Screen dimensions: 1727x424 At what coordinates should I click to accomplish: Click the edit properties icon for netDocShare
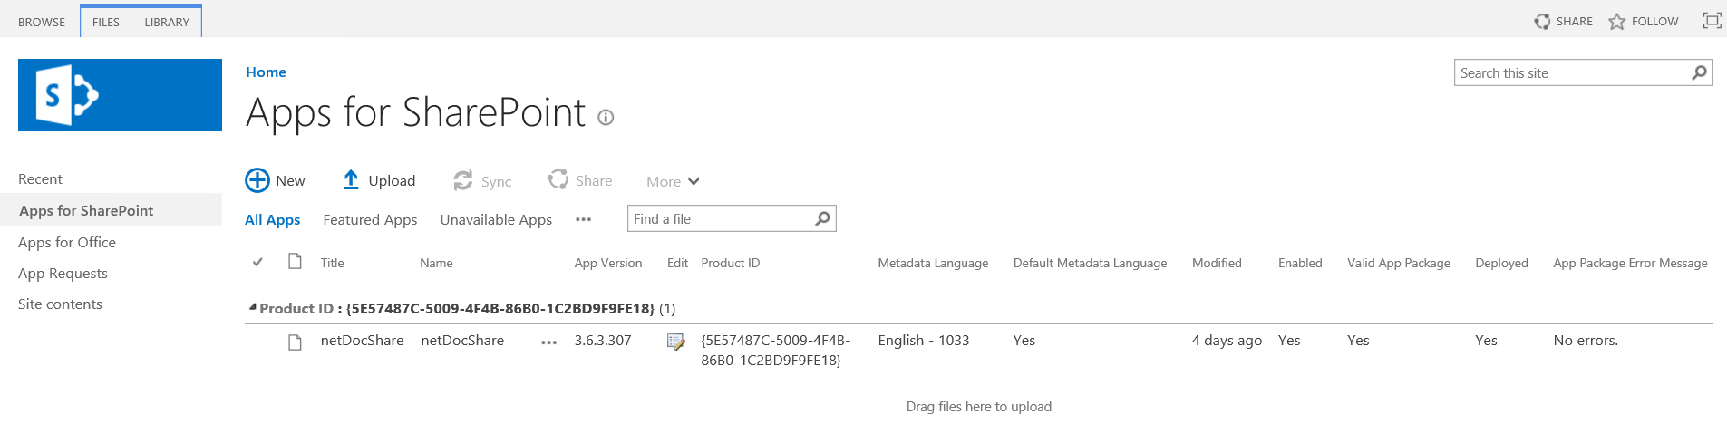coord(675,342)
